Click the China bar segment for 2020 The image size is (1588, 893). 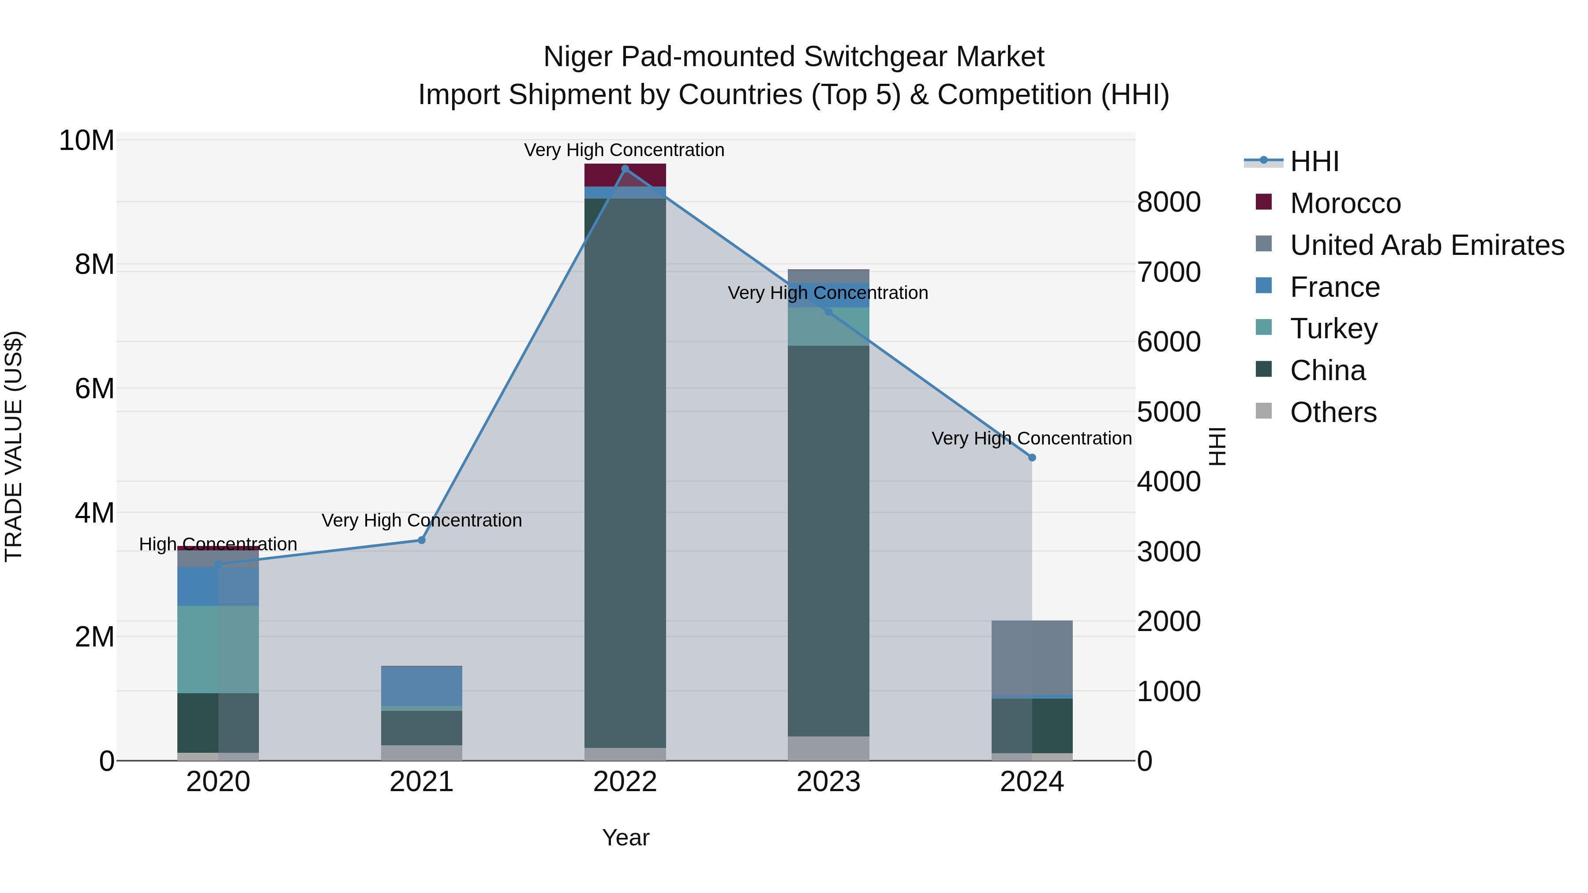[x=218, y=723]
